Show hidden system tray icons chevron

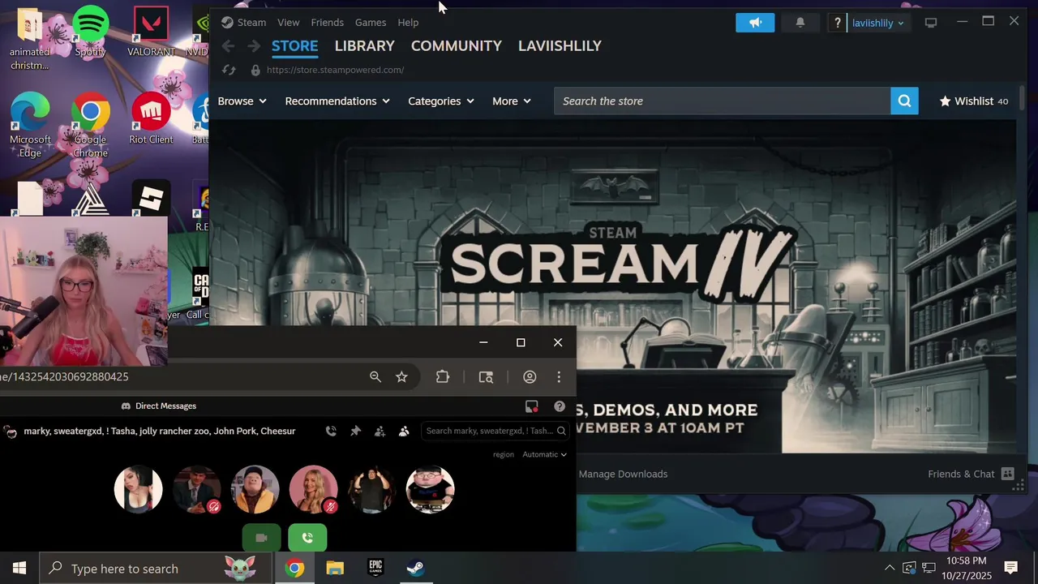coord(890,568)
